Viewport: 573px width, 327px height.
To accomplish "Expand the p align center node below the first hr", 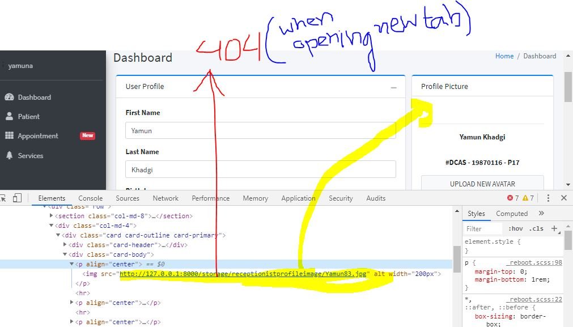I will (x=71, y=303).
